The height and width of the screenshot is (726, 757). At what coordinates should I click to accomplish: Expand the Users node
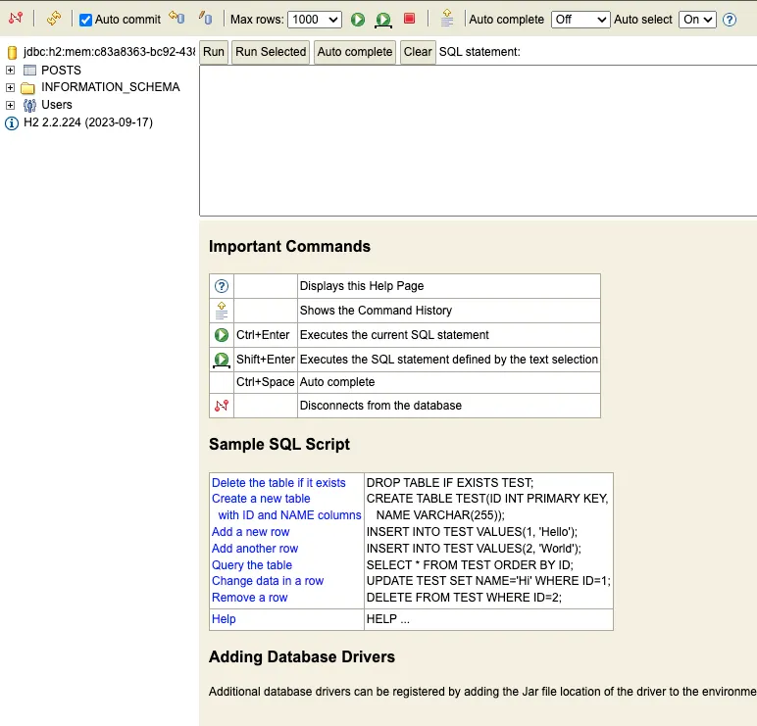[x=10, y=105]
